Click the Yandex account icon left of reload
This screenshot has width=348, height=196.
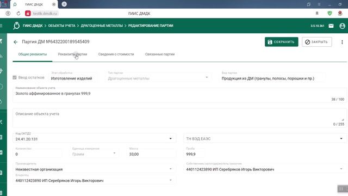point(8,14)
